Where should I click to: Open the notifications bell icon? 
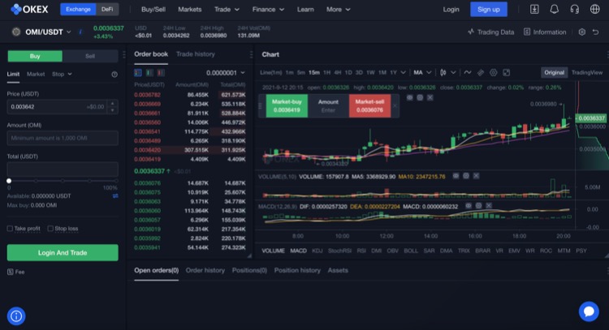click(555, 10)
